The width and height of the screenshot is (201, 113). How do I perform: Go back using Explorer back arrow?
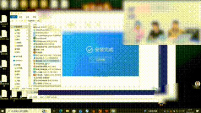13,21
